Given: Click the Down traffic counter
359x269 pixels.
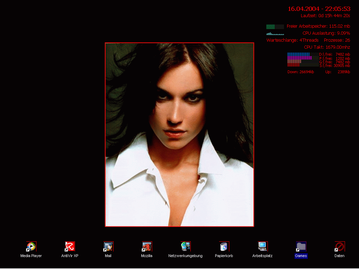Looking at the screenshot, I should [300, 72].
